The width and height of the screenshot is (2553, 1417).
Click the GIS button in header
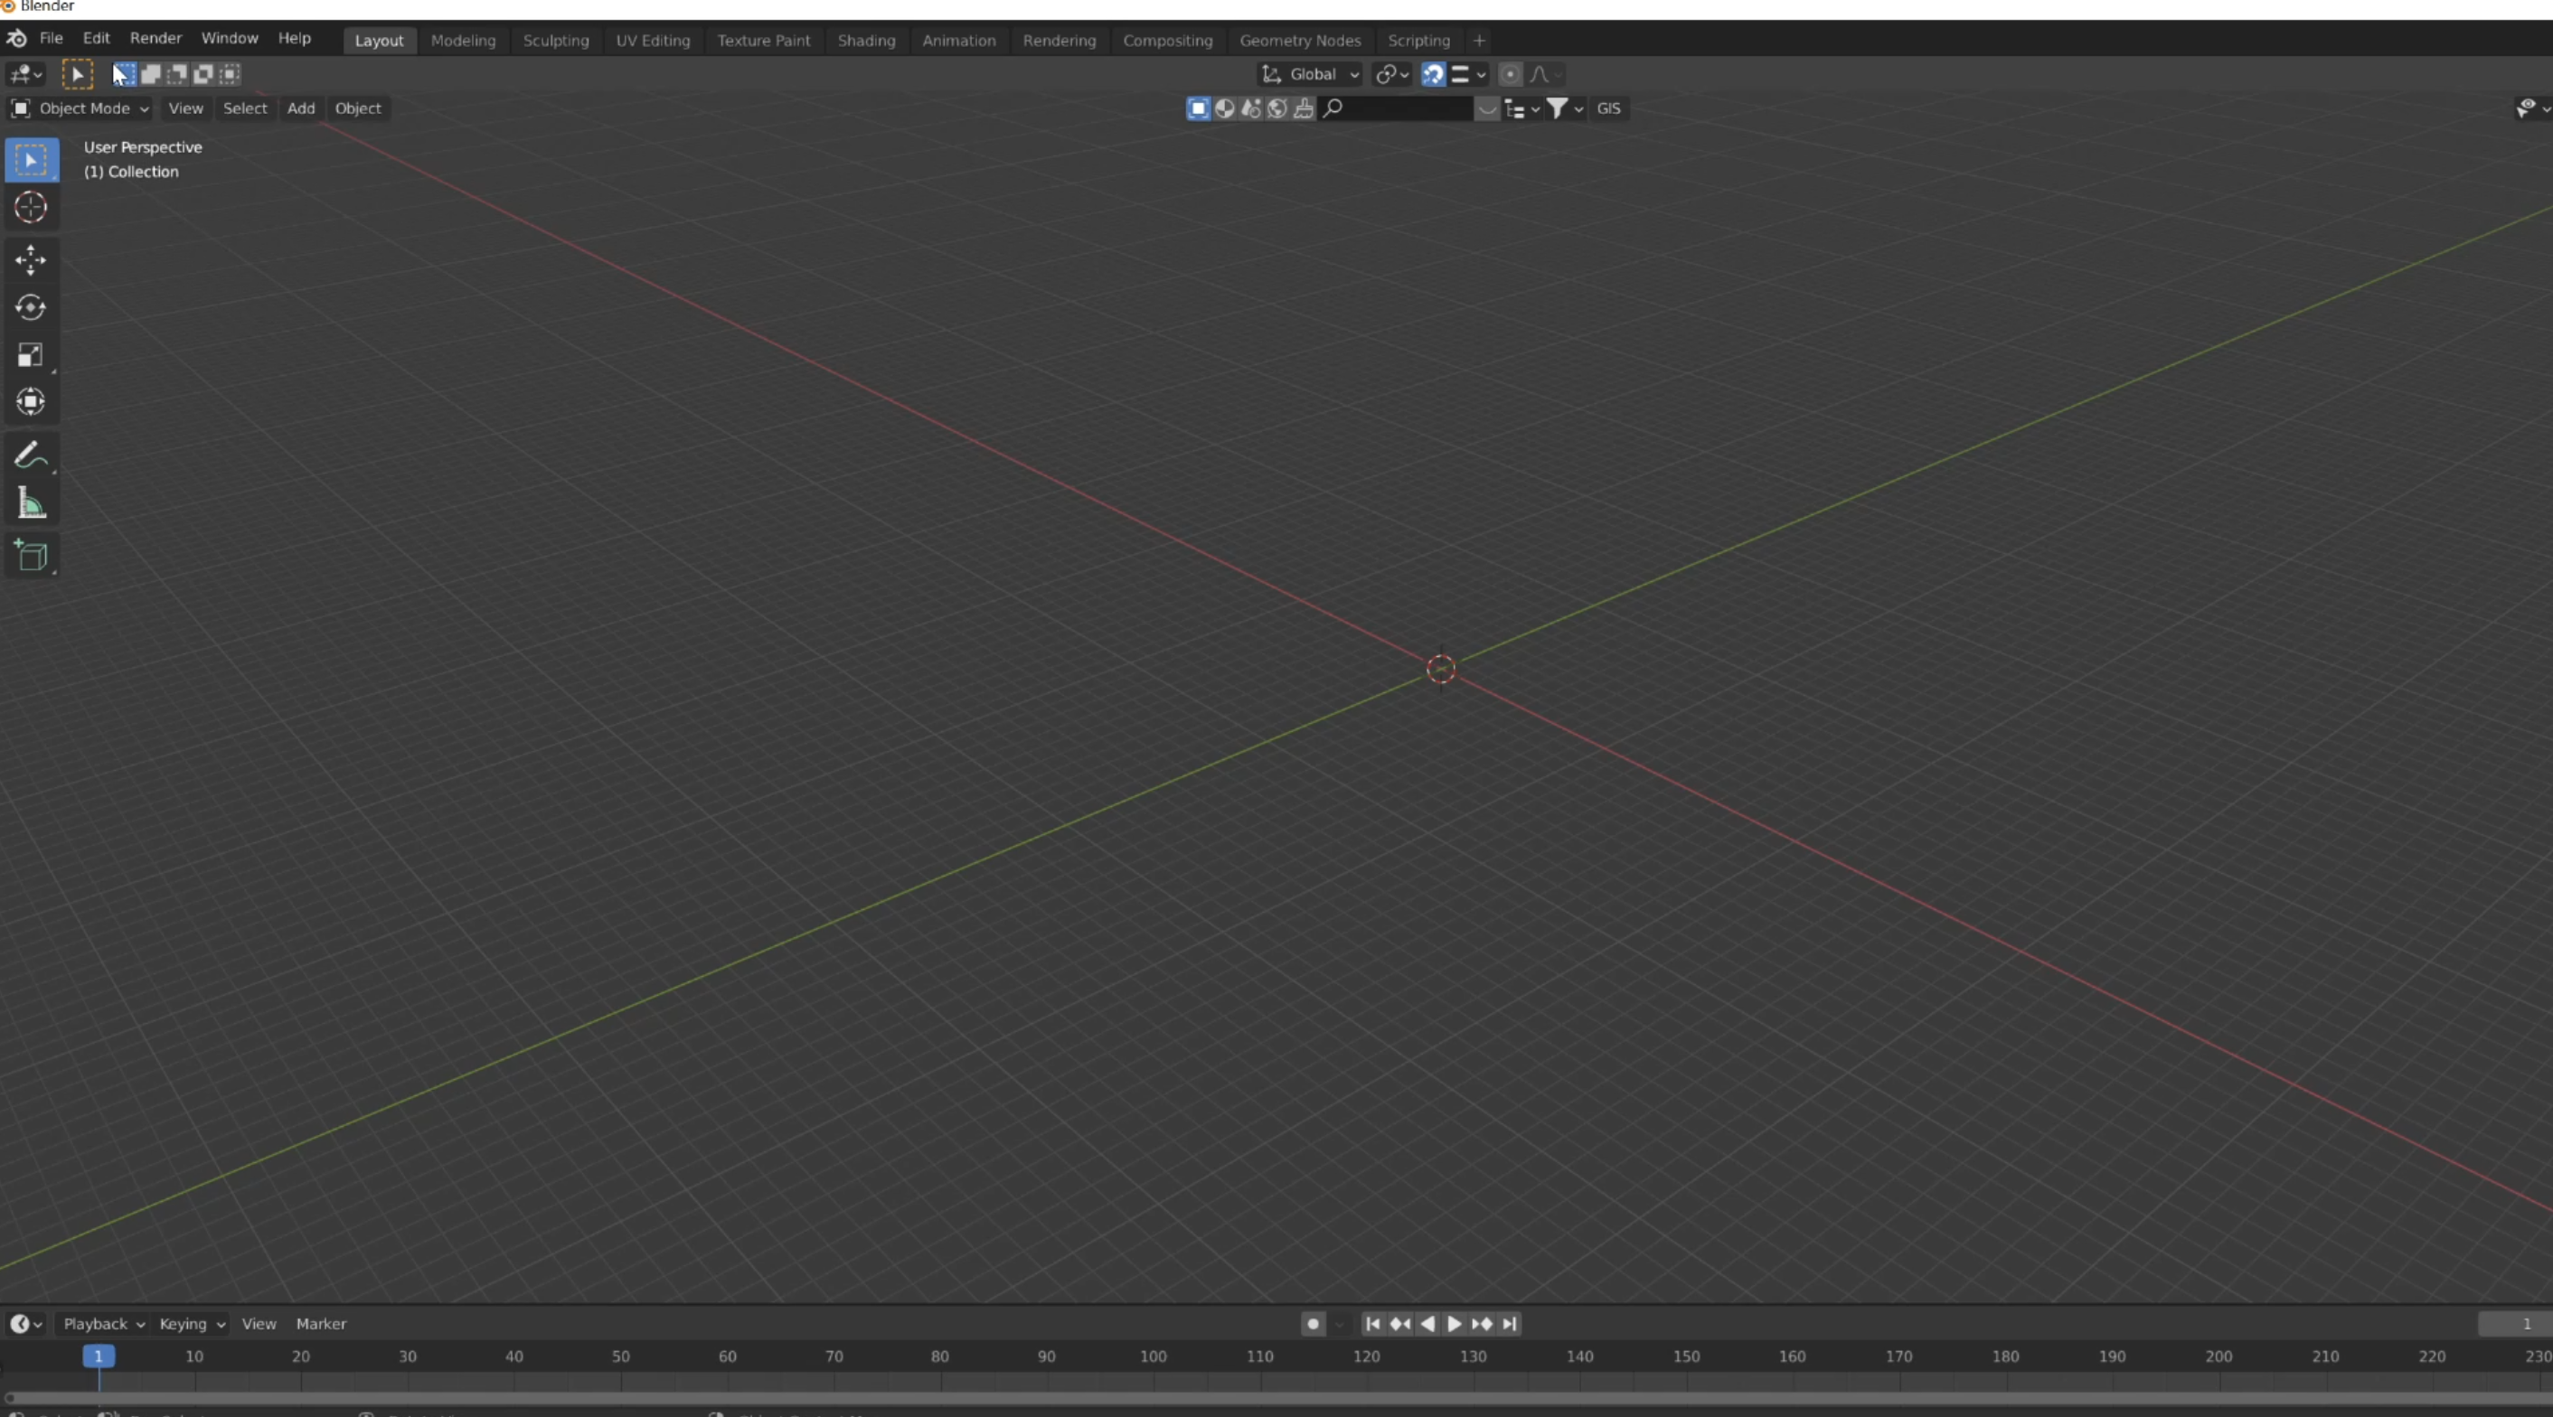1608,108
